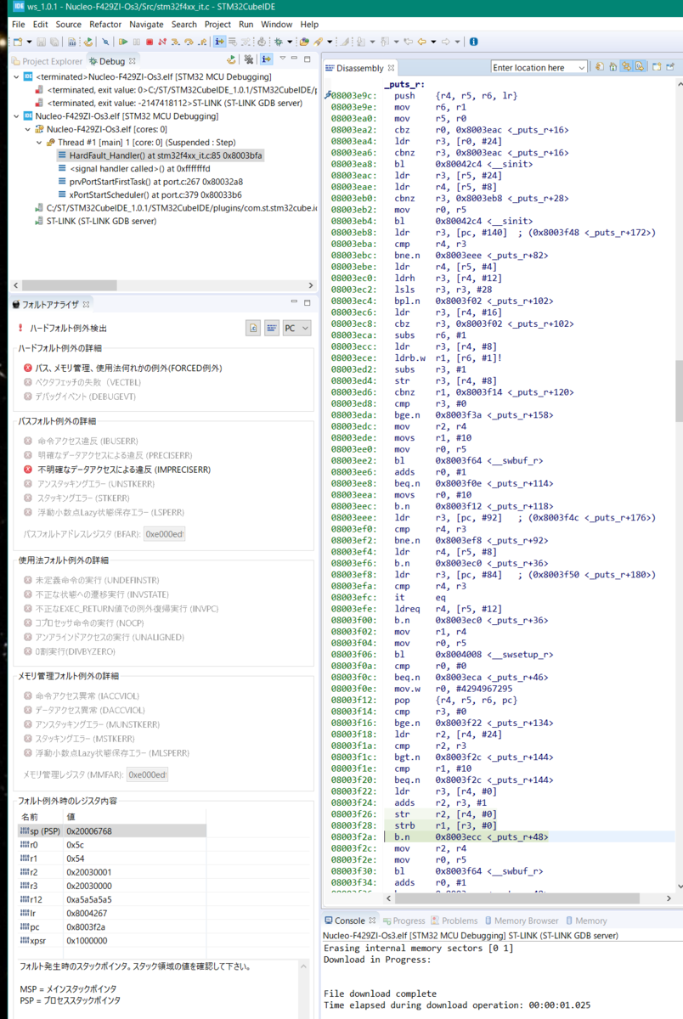Click the Debug (bug) icon in the toolbar
Screen dimensions: 683x1019
[278, 41]
